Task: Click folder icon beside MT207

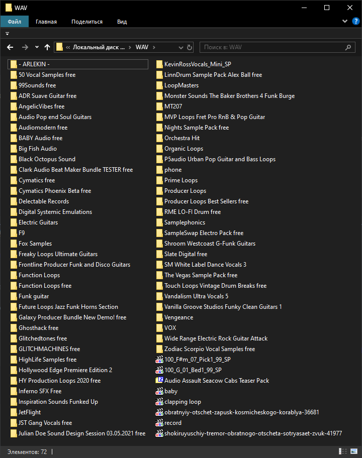Action: point(159,106)
